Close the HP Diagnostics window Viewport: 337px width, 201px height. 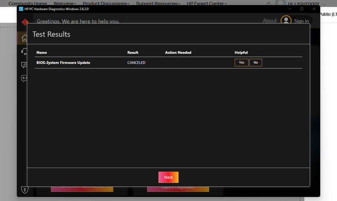click(x=314, y=9)
